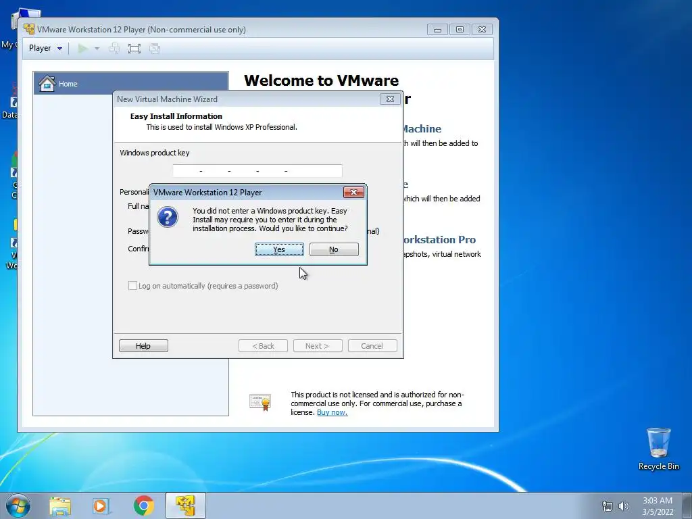Close the VMware Workstation 12 Player dialog
The image size is (692, 519).
tap(353, 192)
